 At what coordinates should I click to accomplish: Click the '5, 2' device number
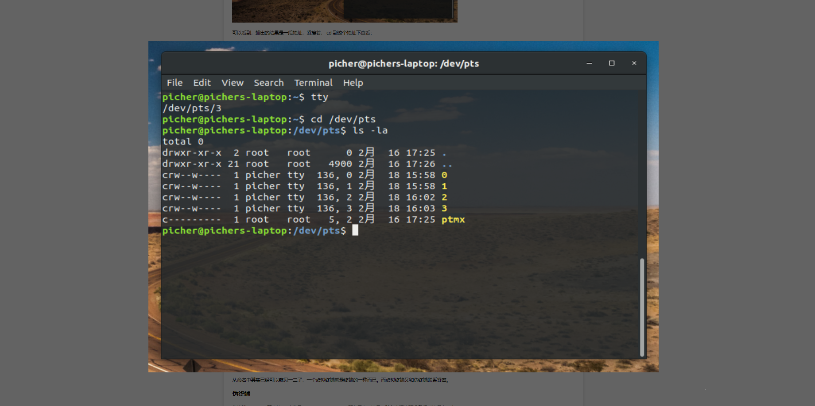coord(340,220)
